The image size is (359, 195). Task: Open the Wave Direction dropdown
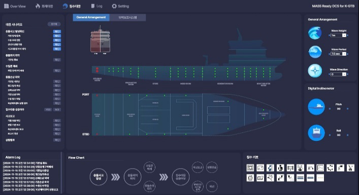click(x=338, y=74)
